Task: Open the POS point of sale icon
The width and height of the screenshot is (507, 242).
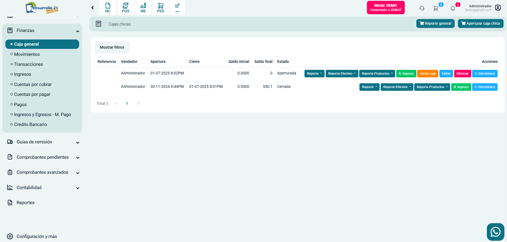Action: (126, 8)
